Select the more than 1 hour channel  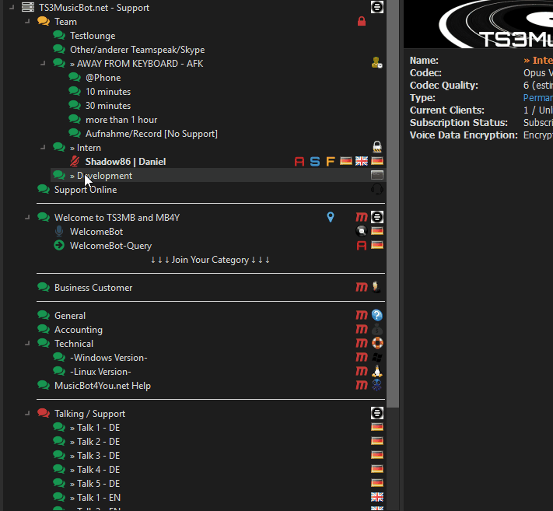(121, 120)
